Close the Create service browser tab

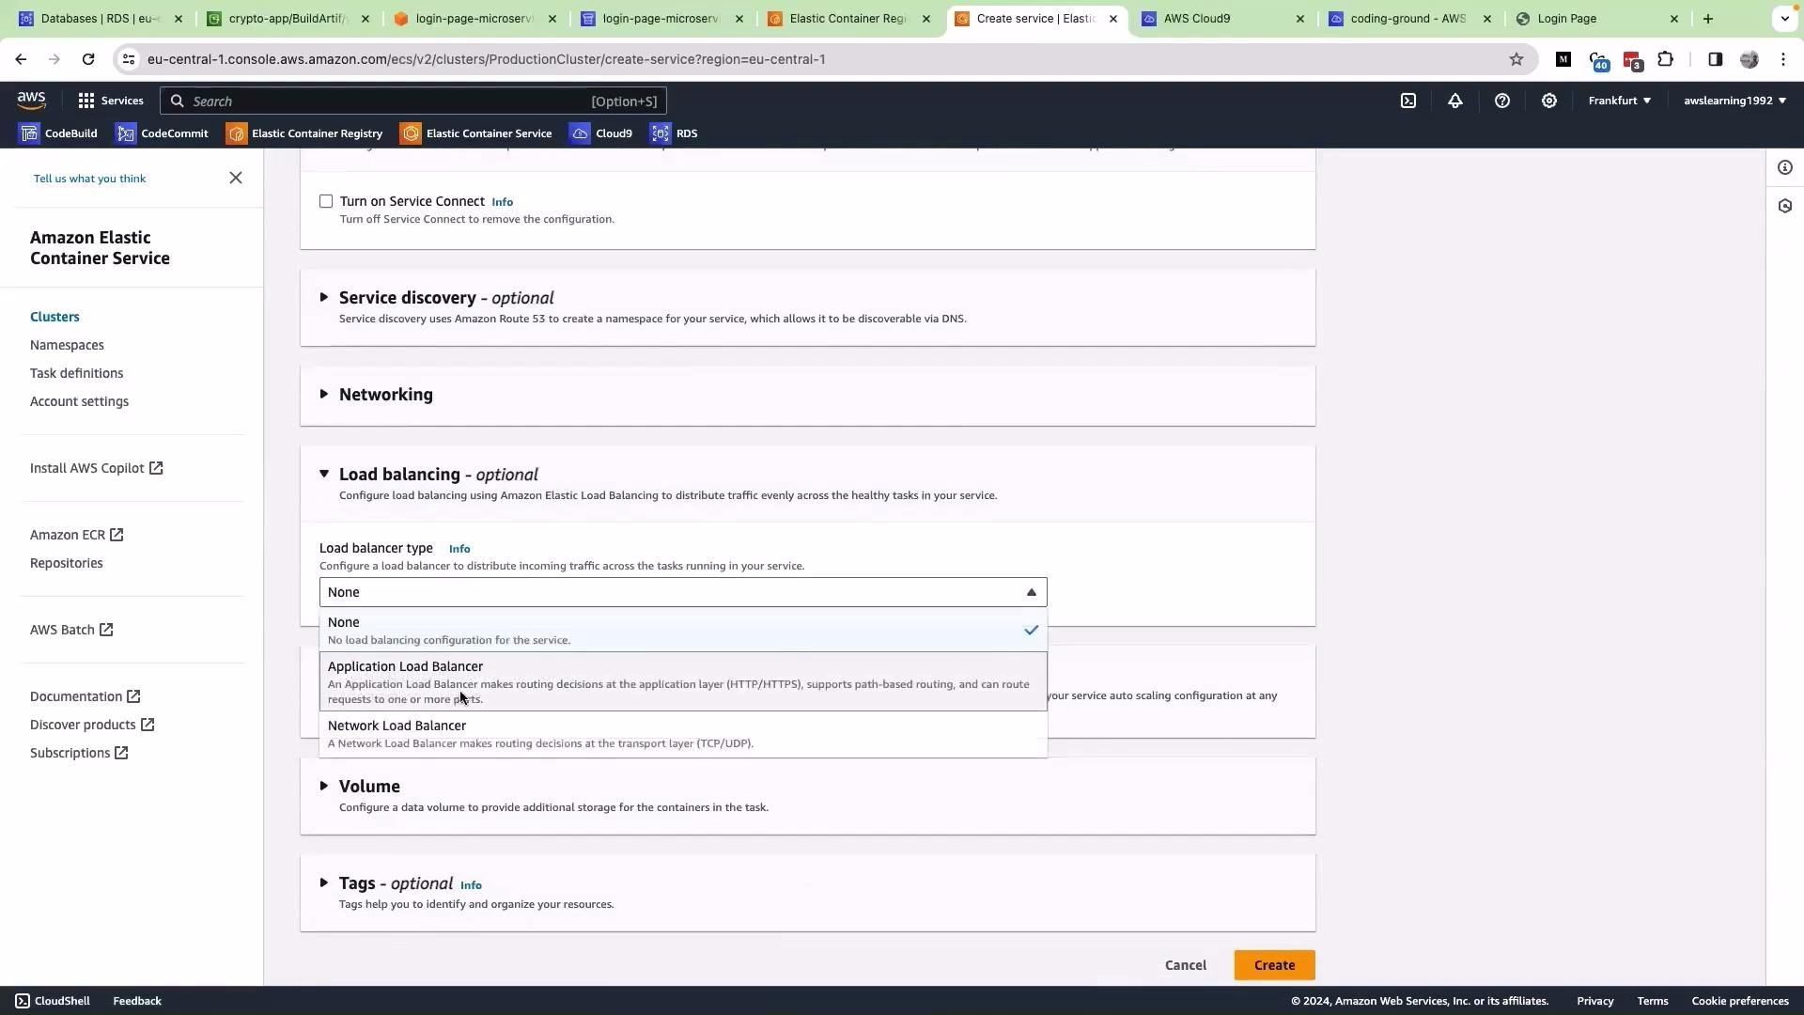1113,19
